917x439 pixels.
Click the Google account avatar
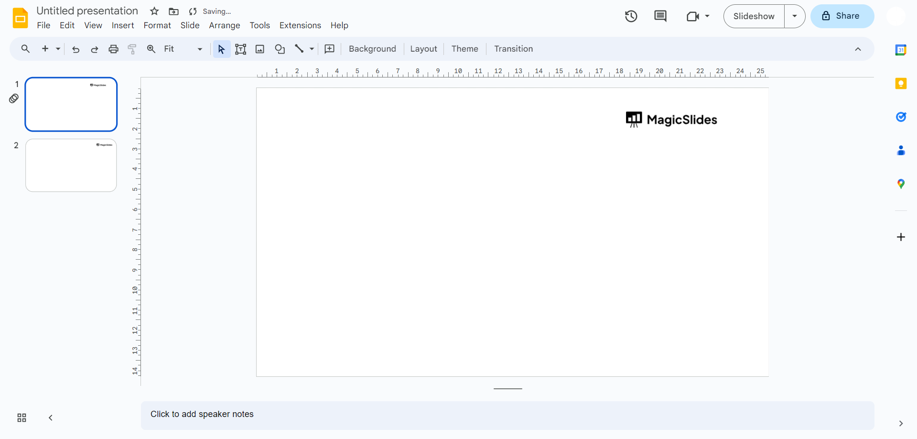click(896, 16)
